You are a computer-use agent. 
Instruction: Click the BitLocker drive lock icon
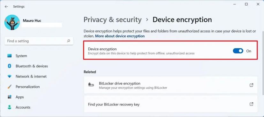coord(91,84)
